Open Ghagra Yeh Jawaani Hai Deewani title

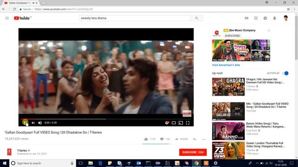coord(265,81)
